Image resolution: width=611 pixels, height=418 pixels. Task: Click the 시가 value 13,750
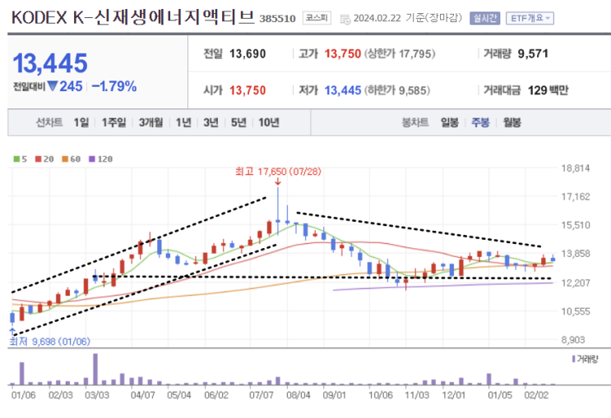[248, 90]
